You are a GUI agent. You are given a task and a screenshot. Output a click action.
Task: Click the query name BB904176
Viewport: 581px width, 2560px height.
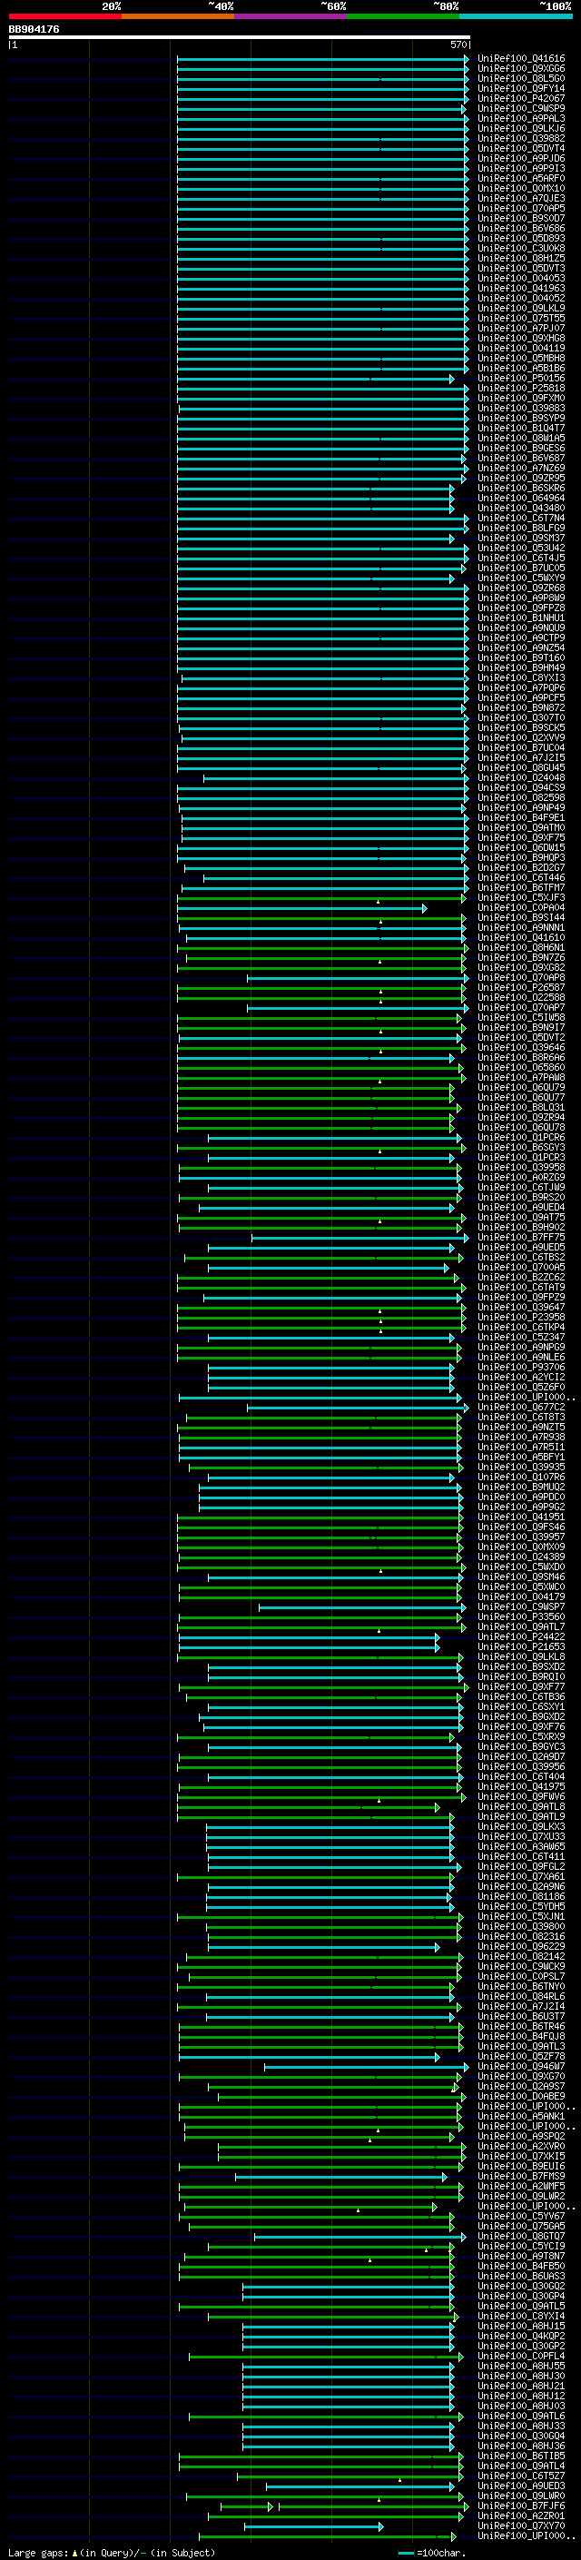coord(34,30)
